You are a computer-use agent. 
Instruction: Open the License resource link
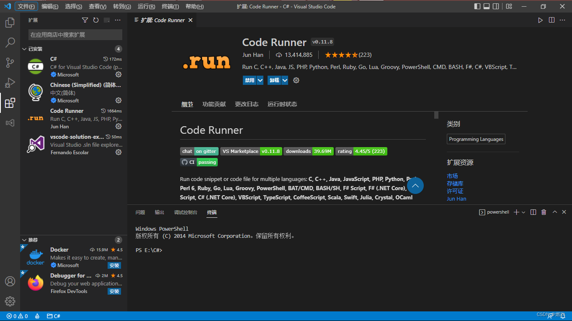(455, 191)
